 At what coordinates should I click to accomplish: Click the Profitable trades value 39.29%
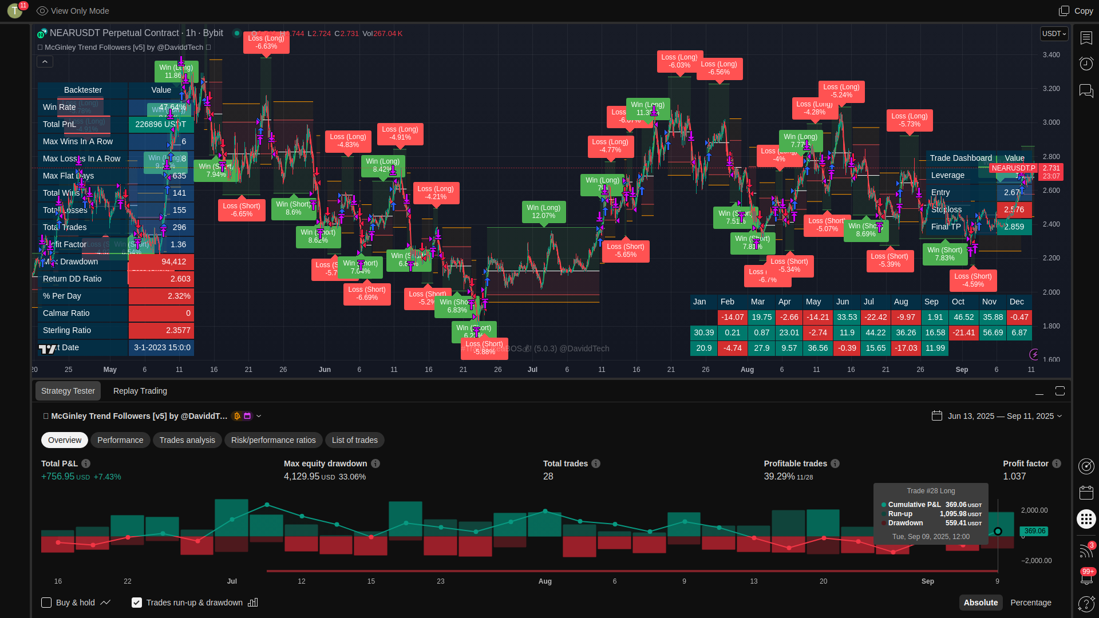click(x=779, y=477)
